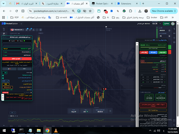The height and width of the screenshot is (134, 179).
Task: Edit the RSI 14 indicator pencil icon
Action: (15, 116)
